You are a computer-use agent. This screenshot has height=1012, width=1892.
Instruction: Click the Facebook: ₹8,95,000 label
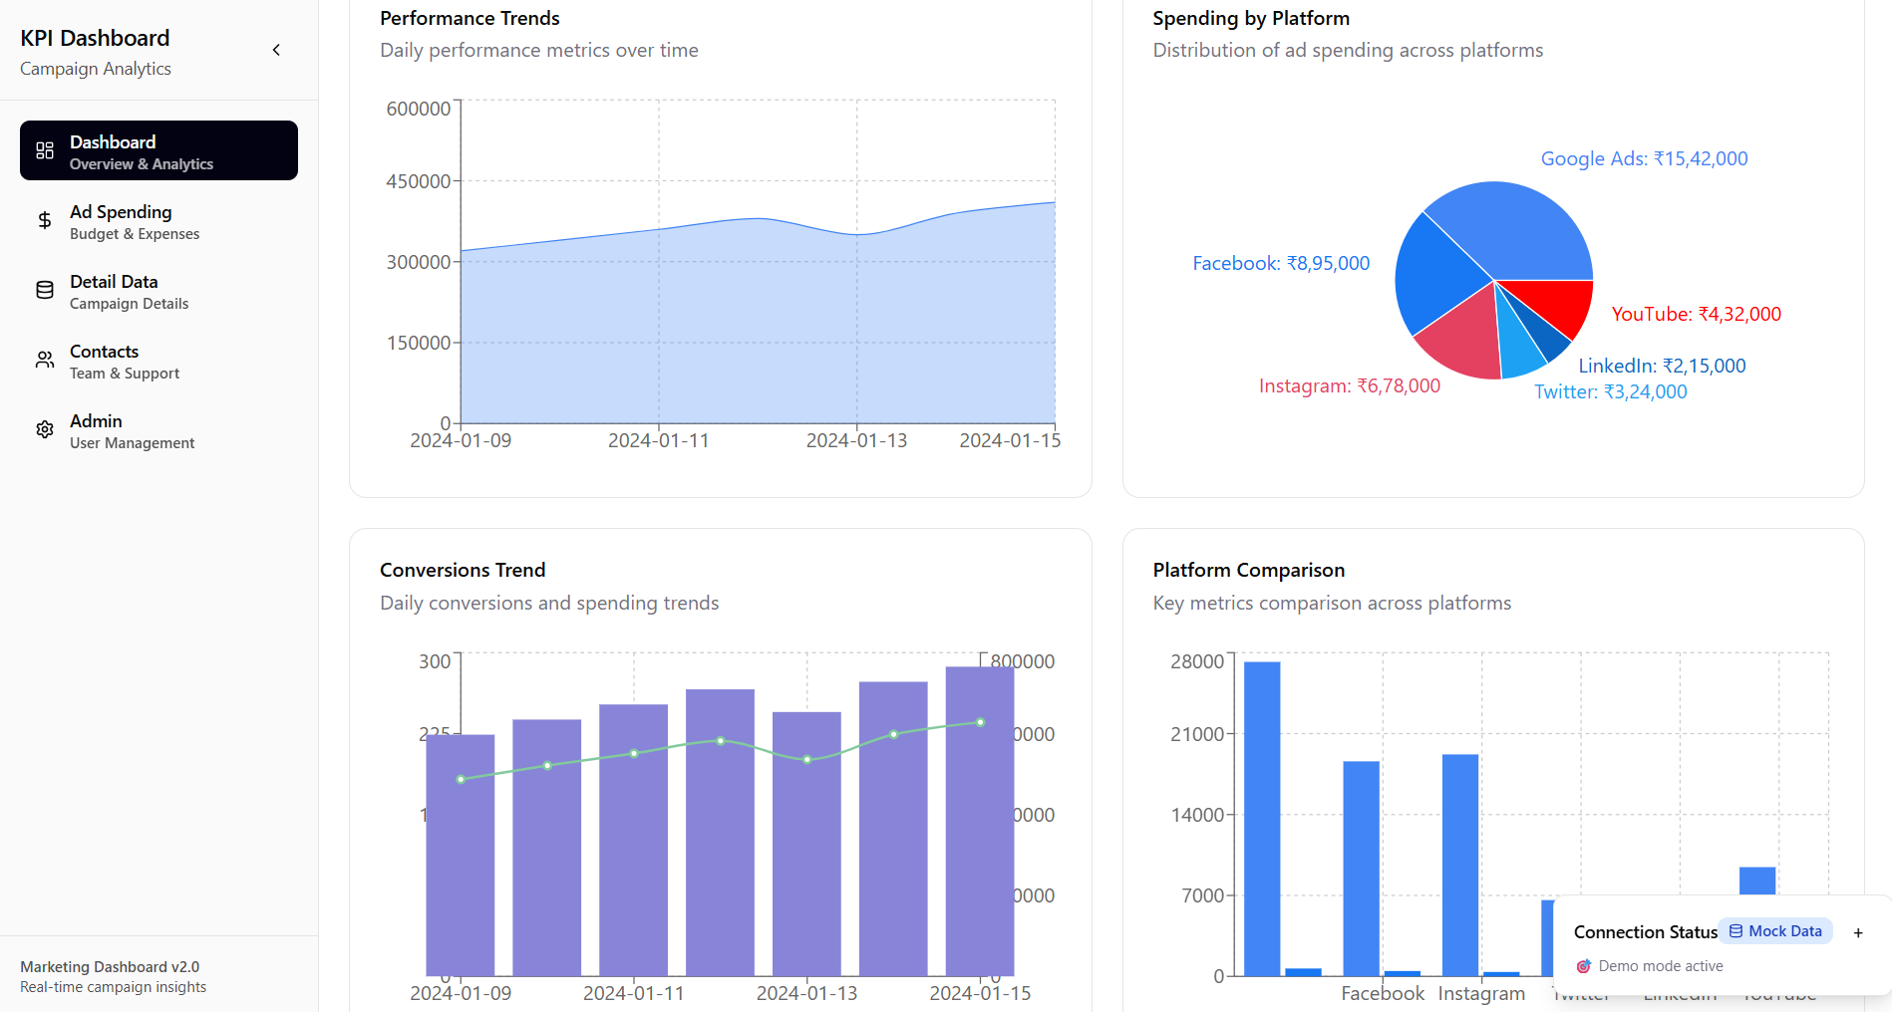click(1281, 263)
